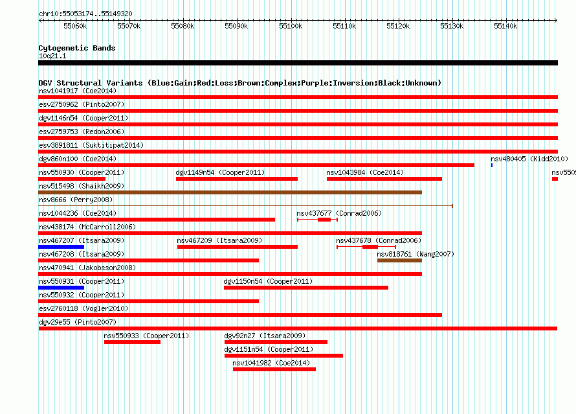Open the nsv515498 (Shaikh2009) label

pyautogui.click(x=82, y=186)
